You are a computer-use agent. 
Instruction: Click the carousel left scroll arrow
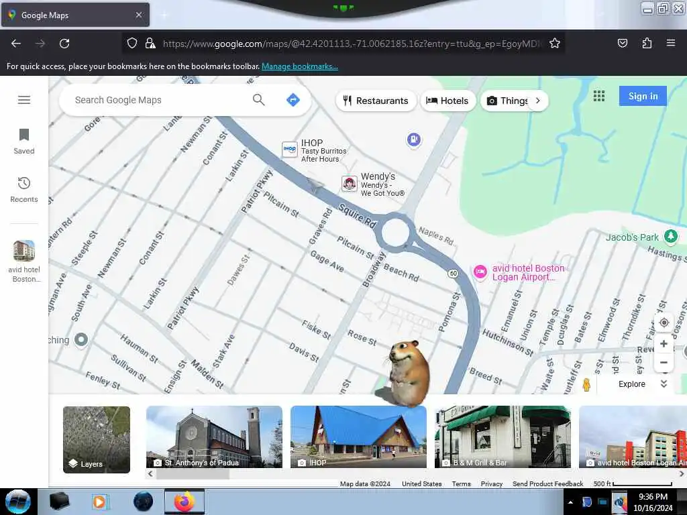150,474
